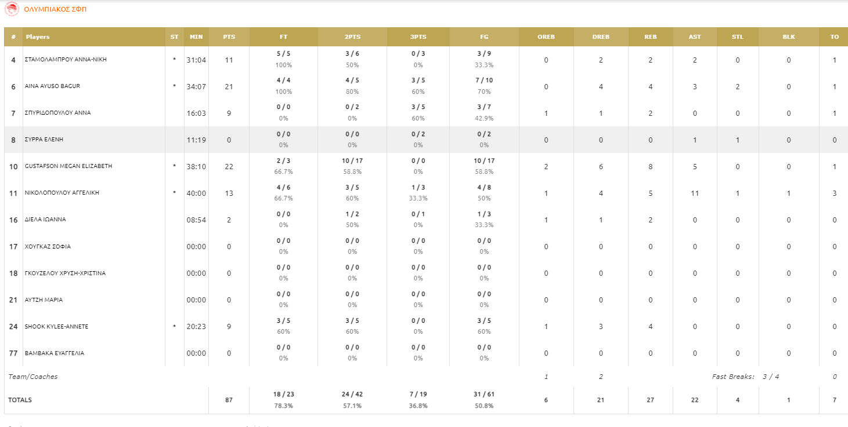Click the Team/Coaches row label

(x=33, y=377)
